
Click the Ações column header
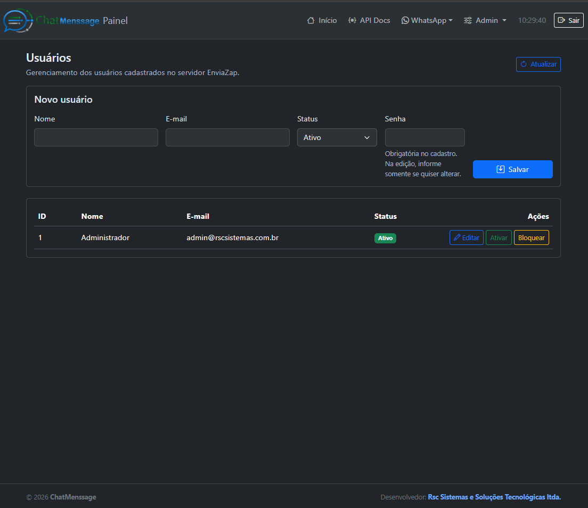tap(538, 216)
